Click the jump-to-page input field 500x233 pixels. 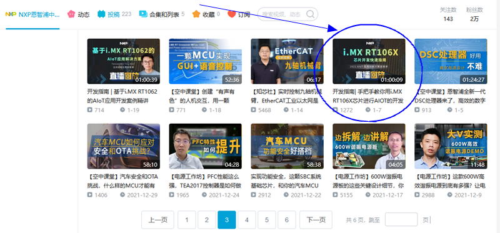click(401, 220)
